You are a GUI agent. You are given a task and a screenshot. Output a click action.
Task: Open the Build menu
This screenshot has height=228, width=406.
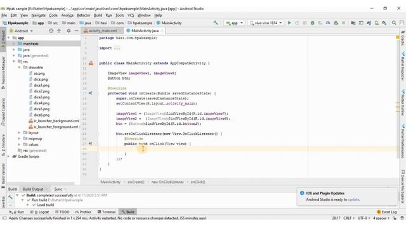pyautogui.click(x=98, y=15)
